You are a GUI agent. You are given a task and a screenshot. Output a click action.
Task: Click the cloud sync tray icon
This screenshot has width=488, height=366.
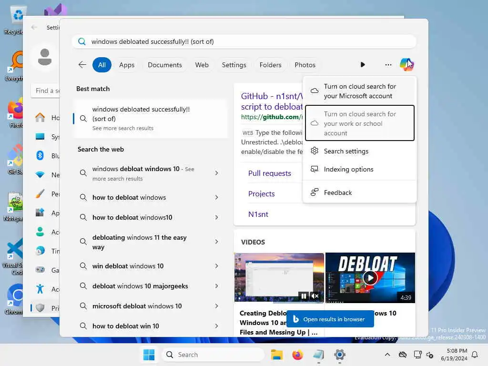(402, 355)
